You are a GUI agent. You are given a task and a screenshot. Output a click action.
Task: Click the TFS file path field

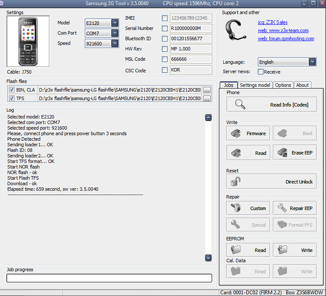120,98
